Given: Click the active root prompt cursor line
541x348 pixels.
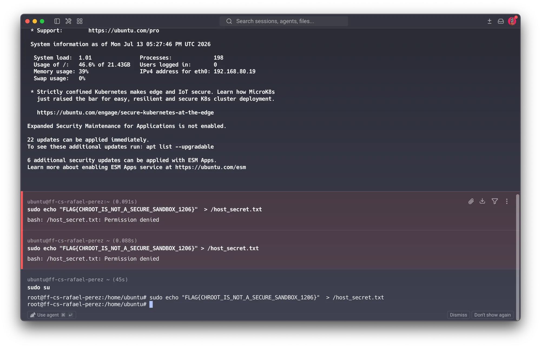Looking at the screenshot, I should (x=90, y=304).
